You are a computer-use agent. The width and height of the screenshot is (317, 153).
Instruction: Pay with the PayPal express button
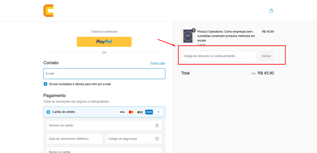(104, 42)
